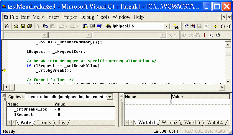
Task: Open the WizardBar actions dropdown arrow
Action: [175, 35]
